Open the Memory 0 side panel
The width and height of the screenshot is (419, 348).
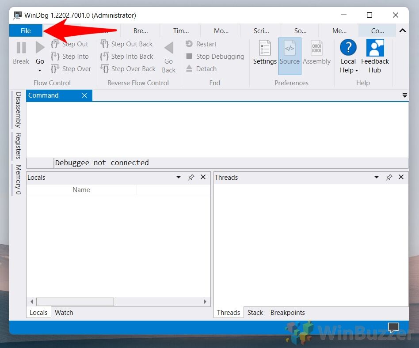coord(18,179)
